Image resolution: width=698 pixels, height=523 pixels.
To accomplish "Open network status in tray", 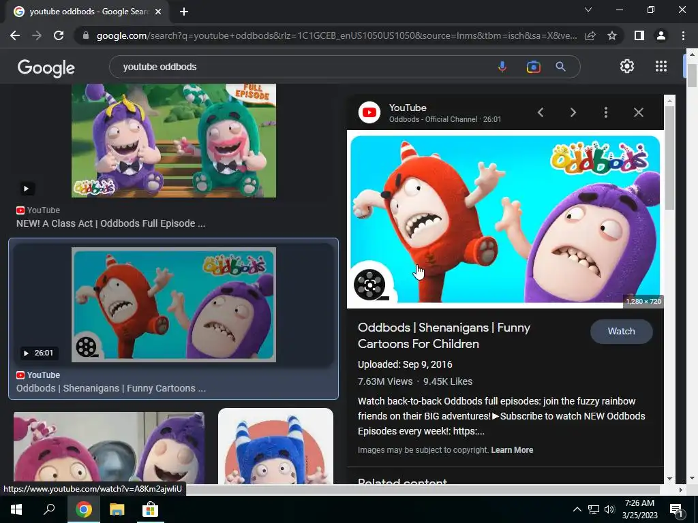I will [x=594, y=509].
